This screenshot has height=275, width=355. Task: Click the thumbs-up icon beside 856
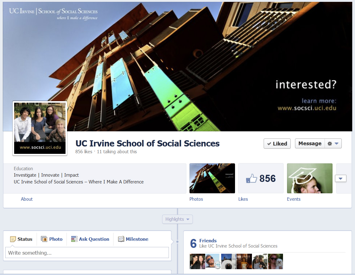click(251, 178)
